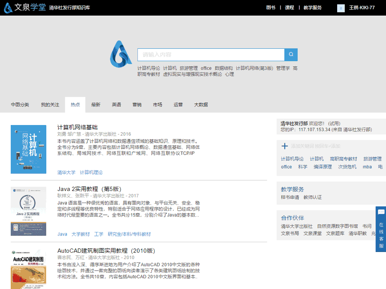
Task: Click hot keyword 计算机导论 under search box
Action: 149,68
